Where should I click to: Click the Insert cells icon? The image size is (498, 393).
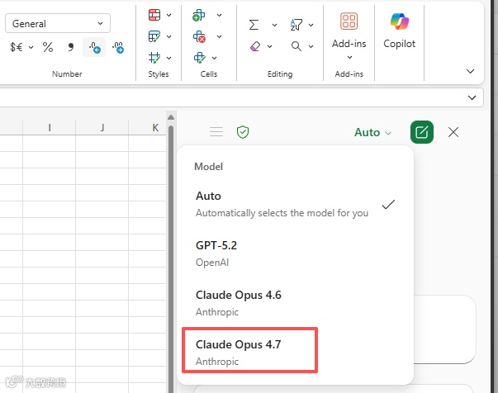199,15
